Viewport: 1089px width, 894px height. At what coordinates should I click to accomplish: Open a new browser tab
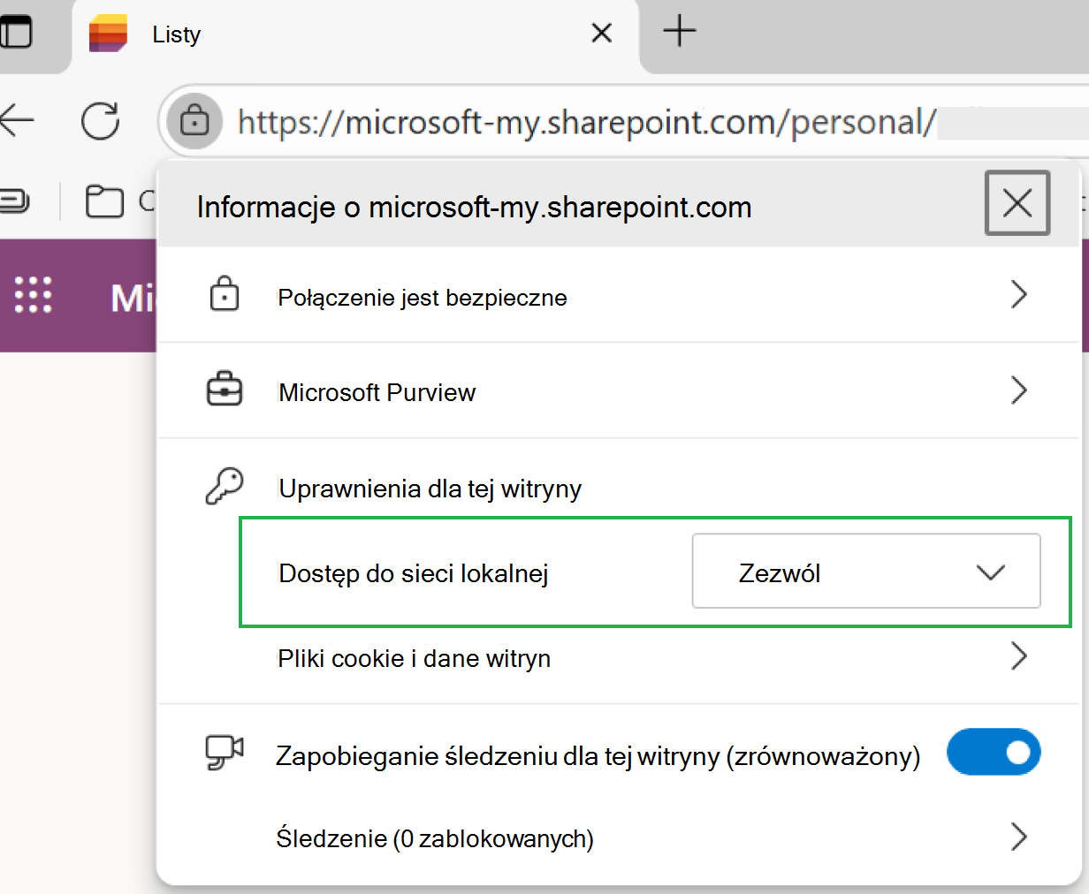[x=680, y=32]
